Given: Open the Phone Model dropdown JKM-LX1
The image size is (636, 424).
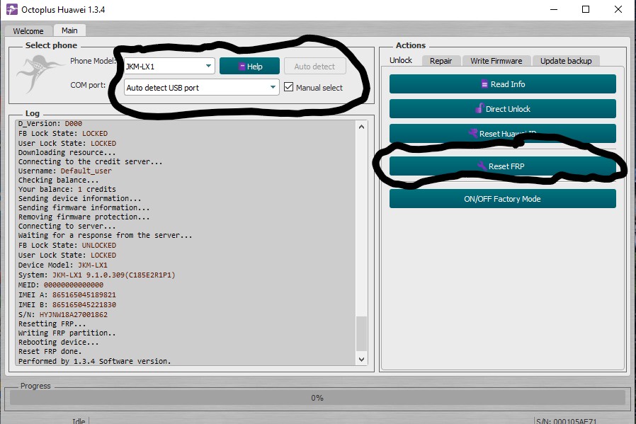Looking at the screenshot, I should (x=169, y=66).
